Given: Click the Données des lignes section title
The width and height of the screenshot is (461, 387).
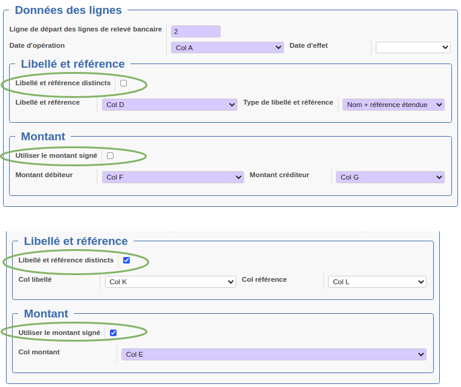Looking at the screenshot, I should click(68, 10).
